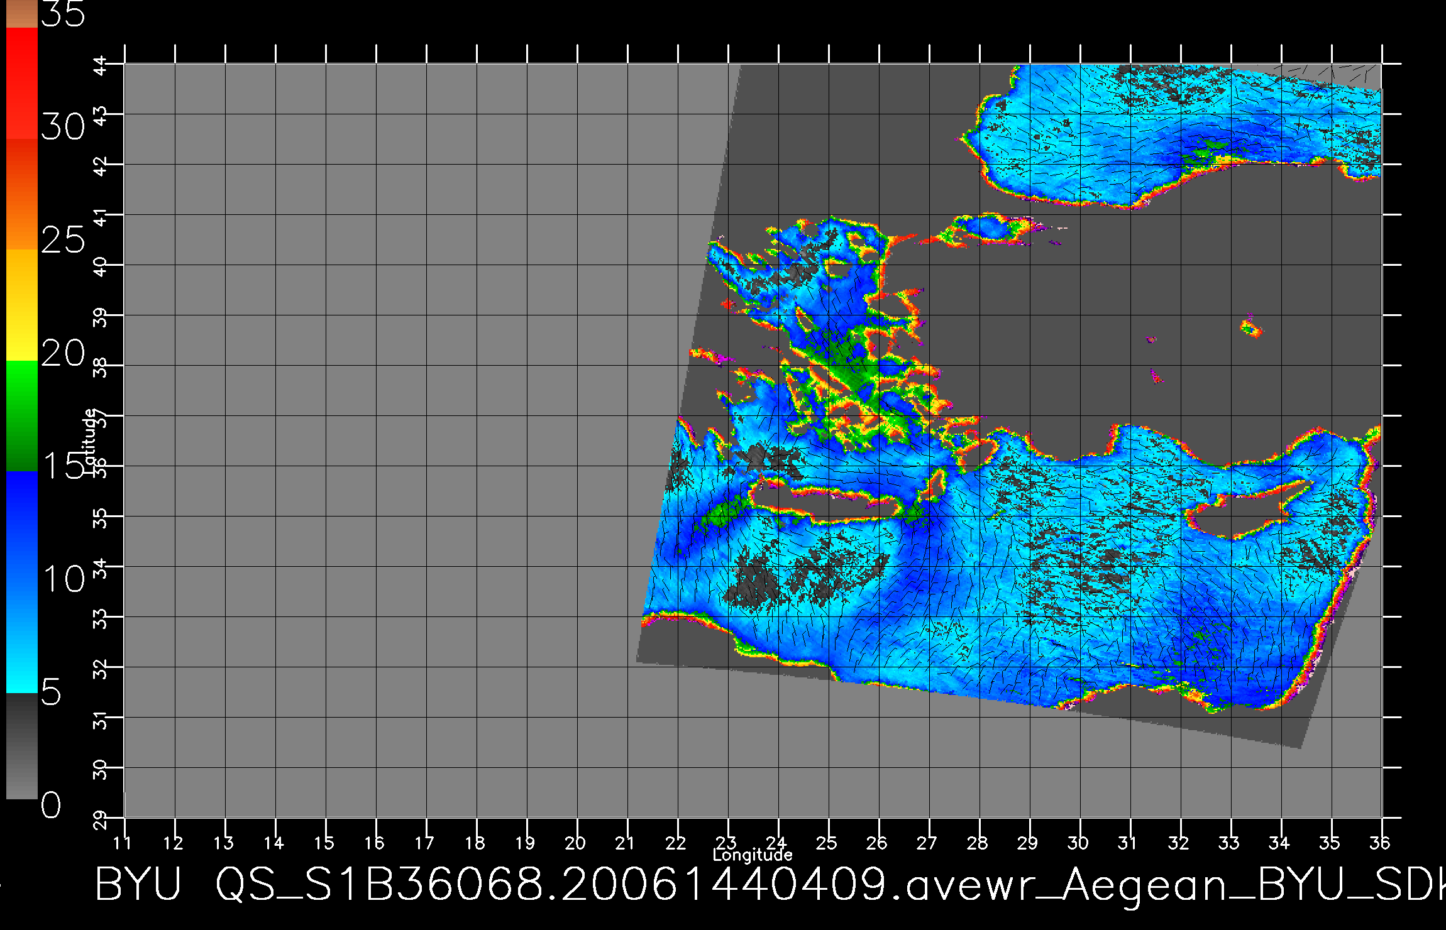Click longitude tick label '21'

coord(625,843)
